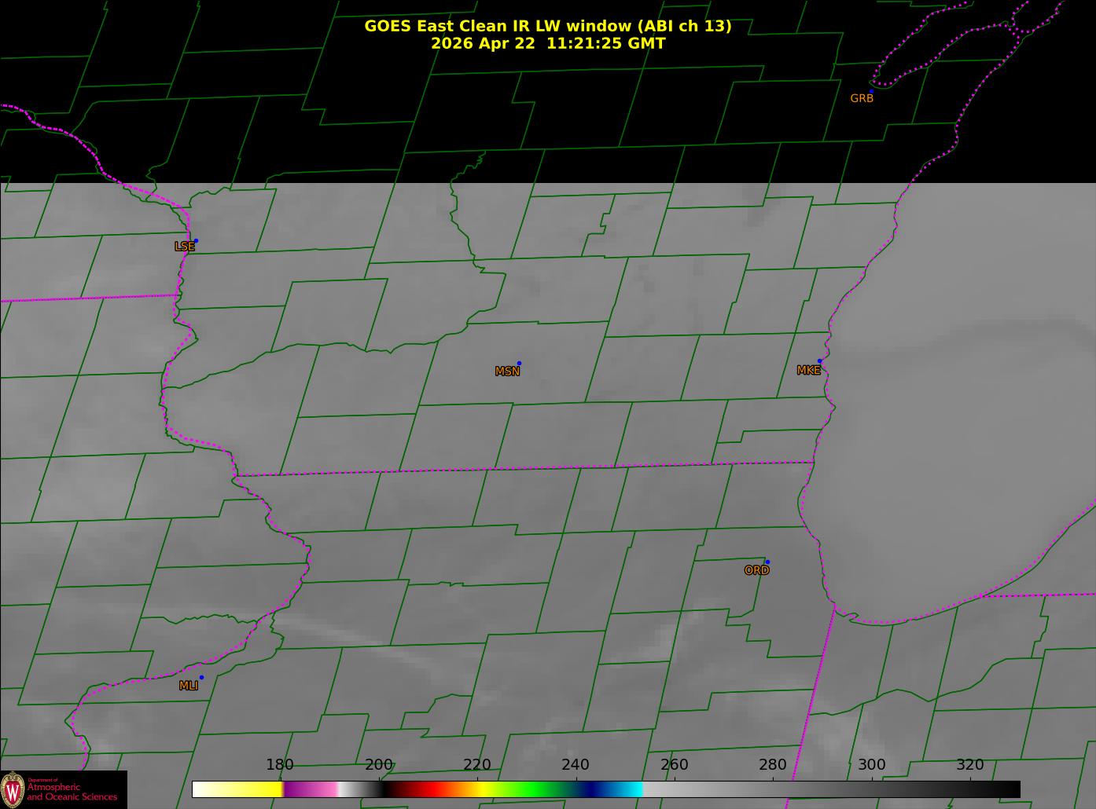Screen dimensions: 1096x809
Task: Click the 240 tick label on the scale
Action: coord(576,765)
